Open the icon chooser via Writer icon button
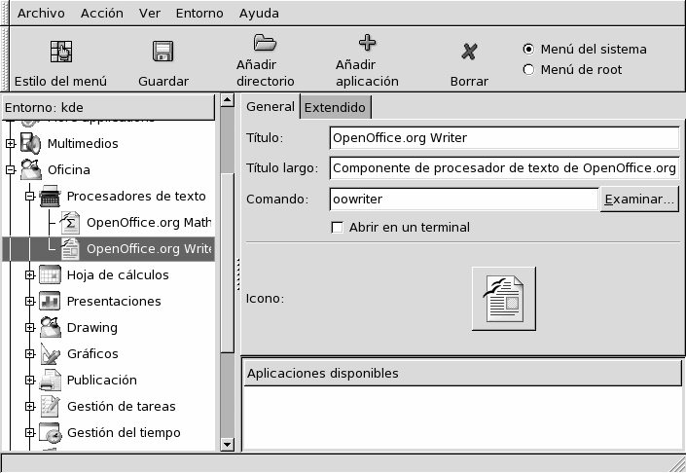The width and height of the screenshot is (686, 473). [x=504, y=299]
